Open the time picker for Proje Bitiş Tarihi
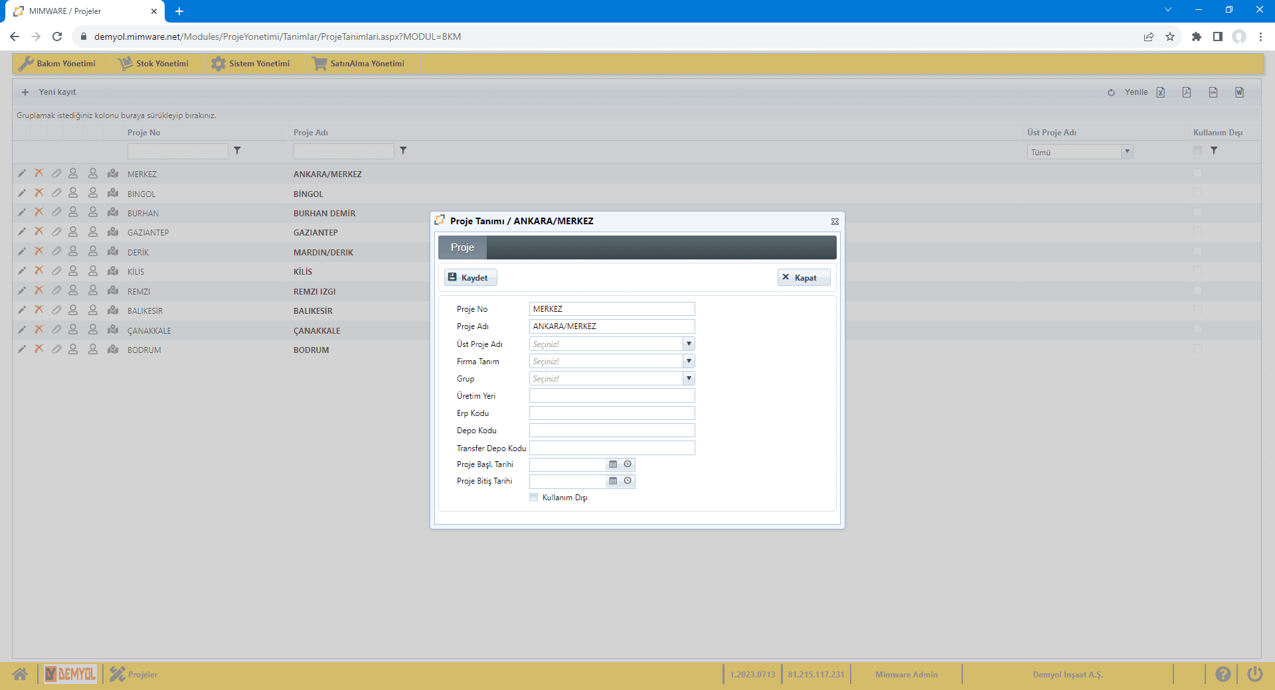This screenshot has height=690, width=1275. pos(628,481)
